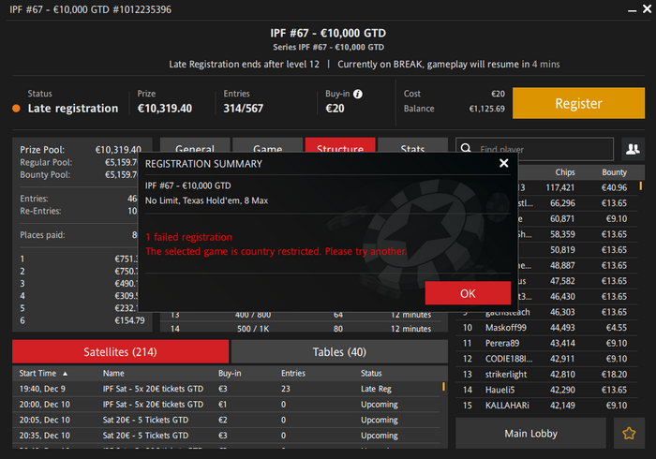
Task: Click the favorite star icon
Action: (629, 434)
